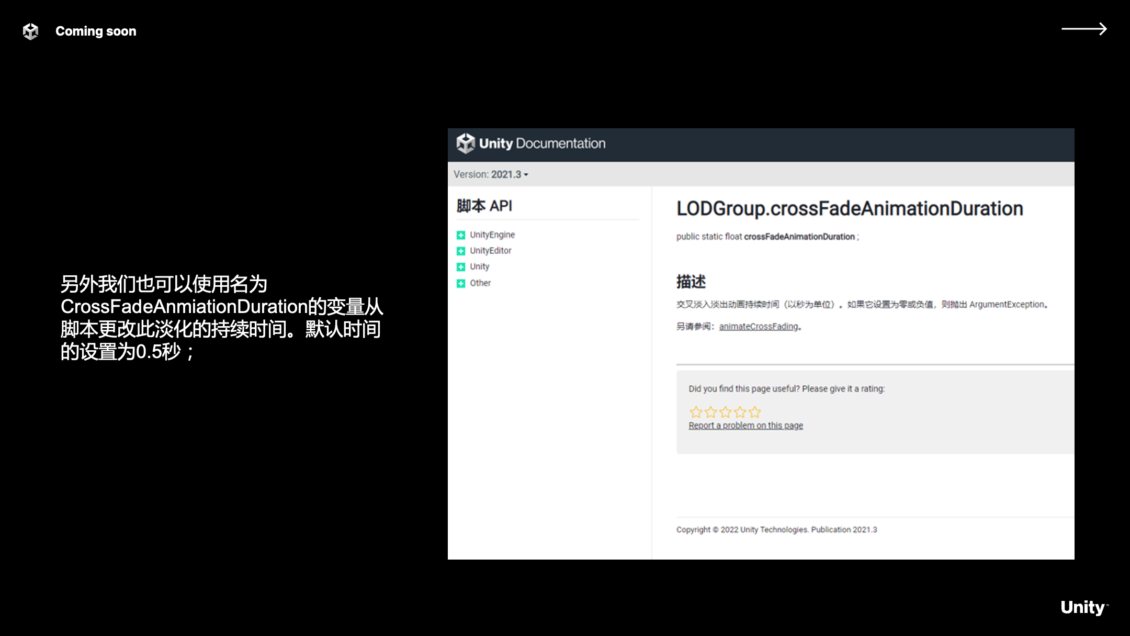Click Report a problem on this page
Screen dimensions: 1130x636
coord(745,426)
